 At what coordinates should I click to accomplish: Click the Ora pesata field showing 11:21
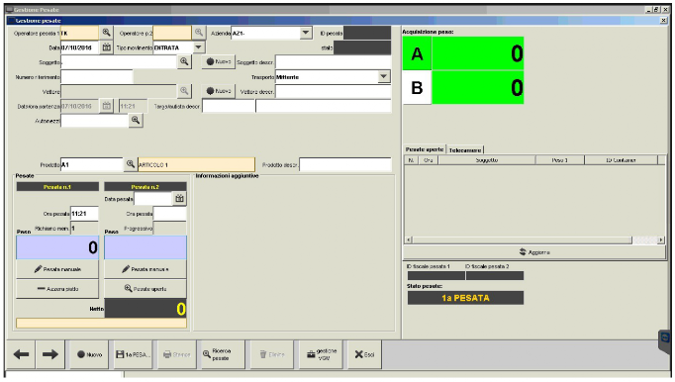(x=84, y=213)
